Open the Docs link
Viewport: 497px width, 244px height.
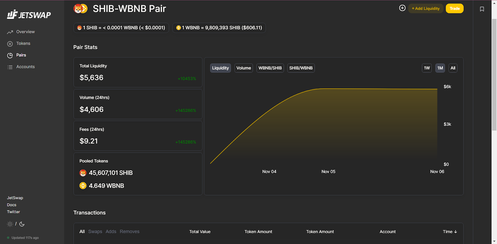tap(11, 205)
